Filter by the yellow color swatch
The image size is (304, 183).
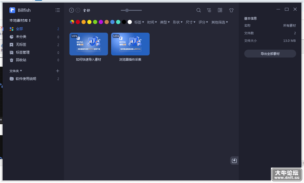pyautogui.click(x=89, y=22)
